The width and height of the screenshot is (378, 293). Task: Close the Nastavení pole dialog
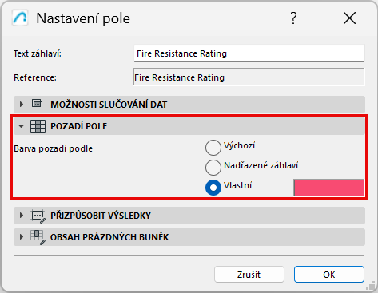tap(349, 18)
